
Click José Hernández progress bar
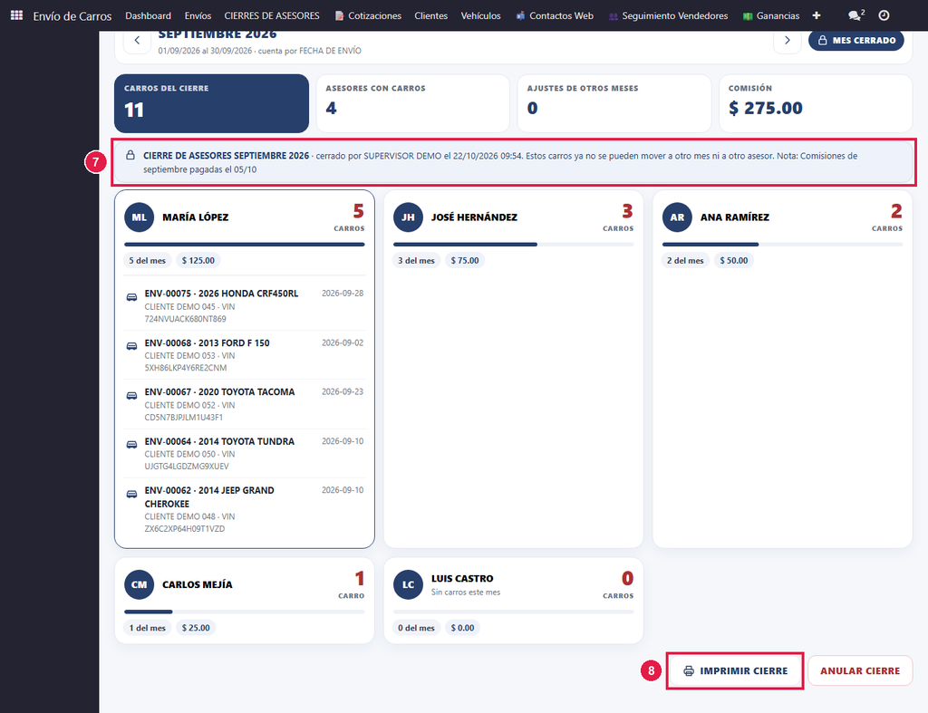(513, 245)
